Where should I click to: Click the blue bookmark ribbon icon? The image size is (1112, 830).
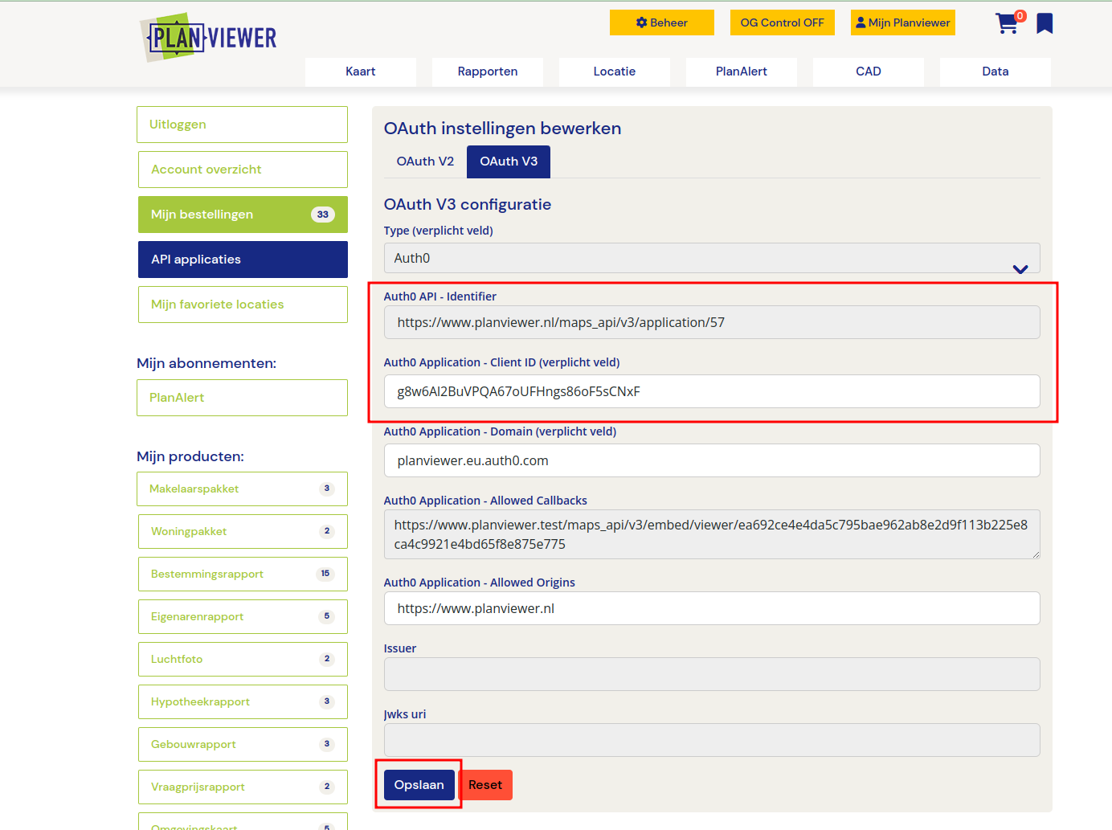(1044, 23)
